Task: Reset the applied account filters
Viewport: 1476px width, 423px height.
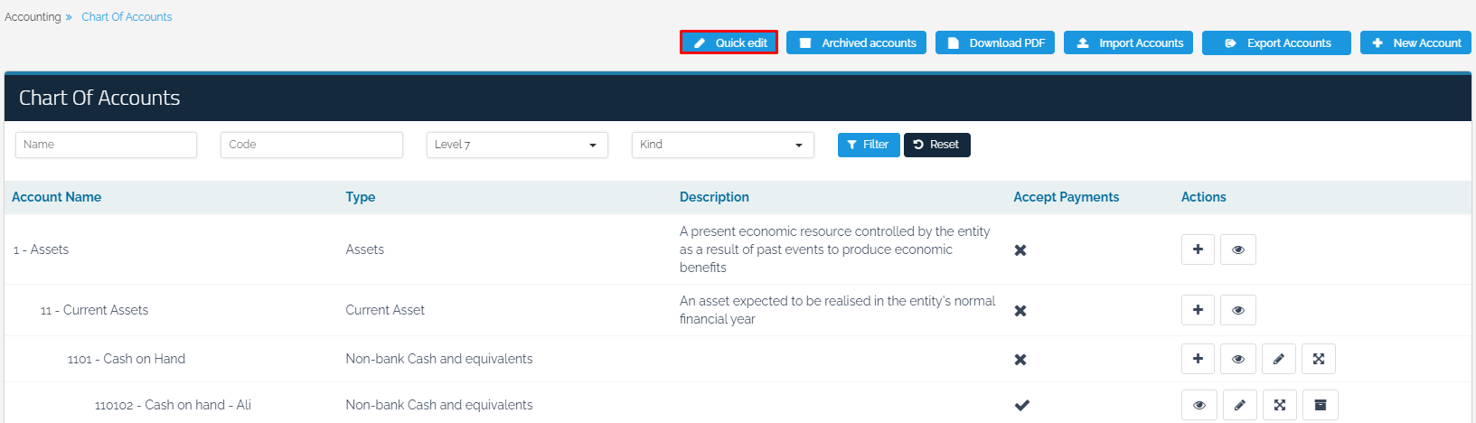Action: coord(936,145)
